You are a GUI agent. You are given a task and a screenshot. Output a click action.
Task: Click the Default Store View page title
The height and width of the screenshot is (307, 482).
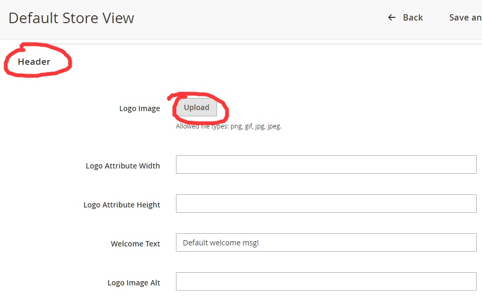(x=71, y=18)
